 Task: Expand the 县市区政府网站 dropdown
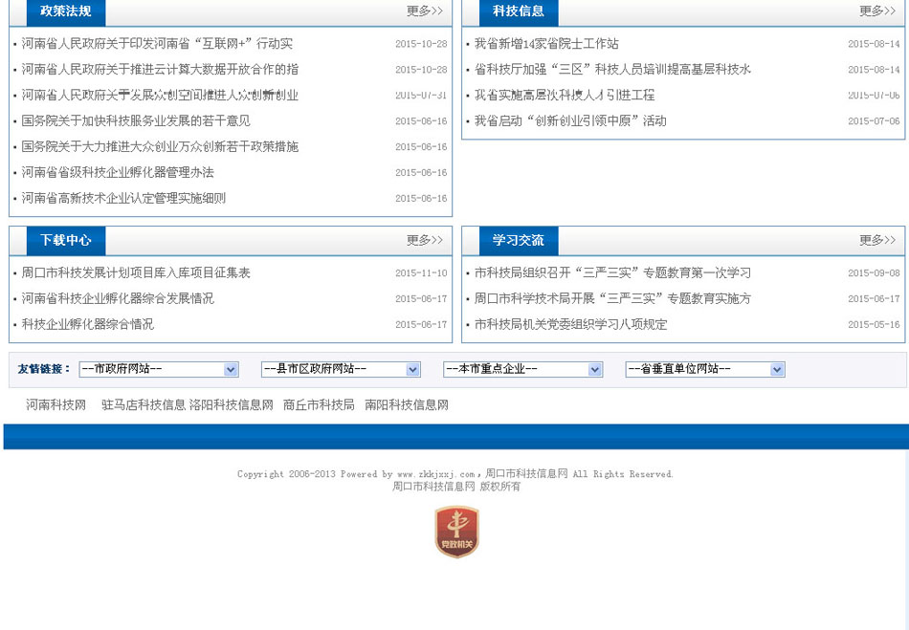point(341,369)
